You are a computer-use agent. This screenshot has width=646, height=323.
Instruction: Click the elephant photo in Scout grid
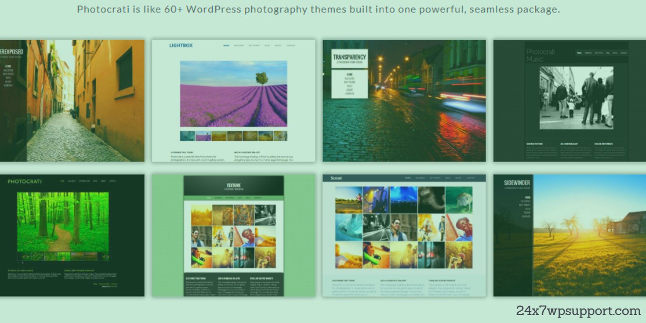pyautogui.click(x=431, y=200)
